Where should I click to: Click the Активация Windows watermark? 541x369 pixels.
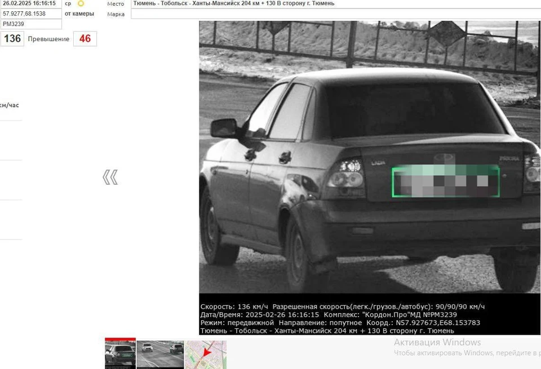click(437, 343)
